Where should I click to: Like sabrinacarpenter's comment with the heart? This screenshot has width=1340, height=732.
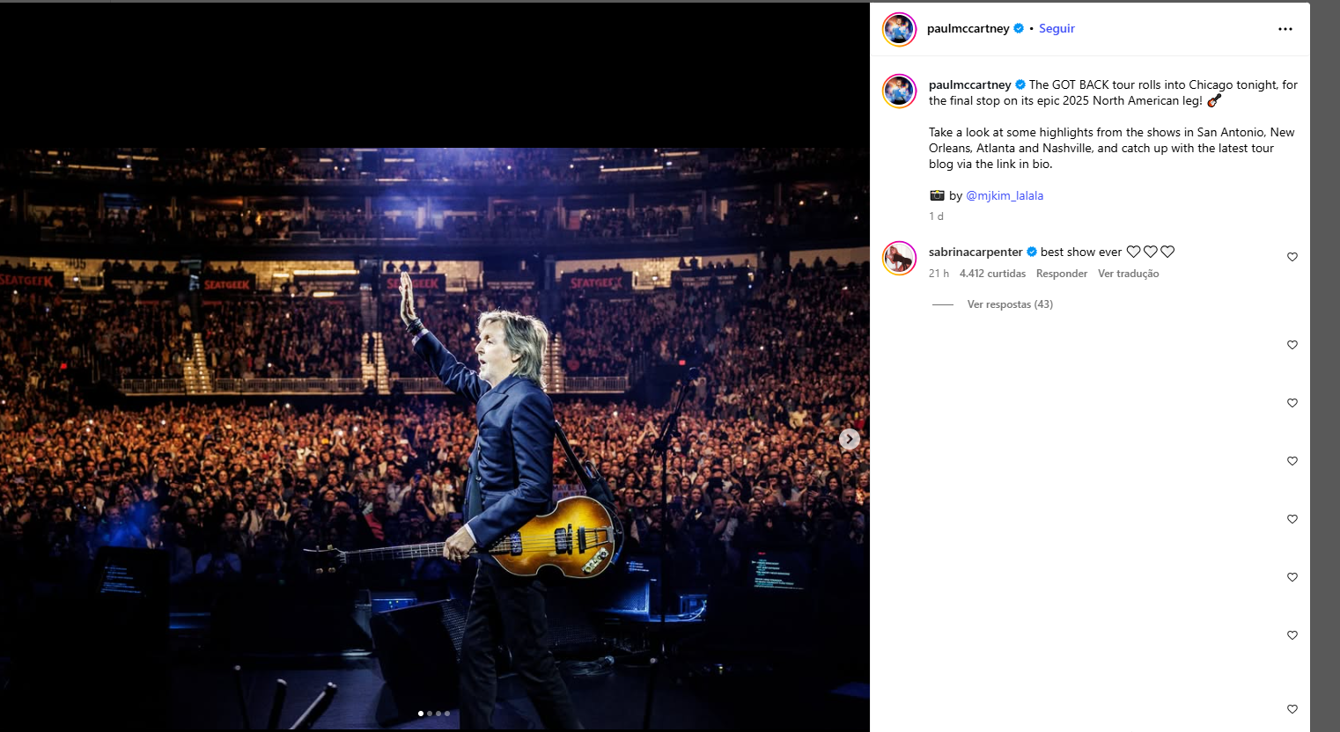(x=1292, y=257)
